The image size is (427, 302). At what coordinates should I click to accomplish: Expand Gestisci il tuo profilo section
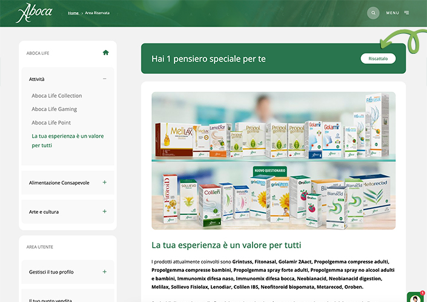[105, 272]
